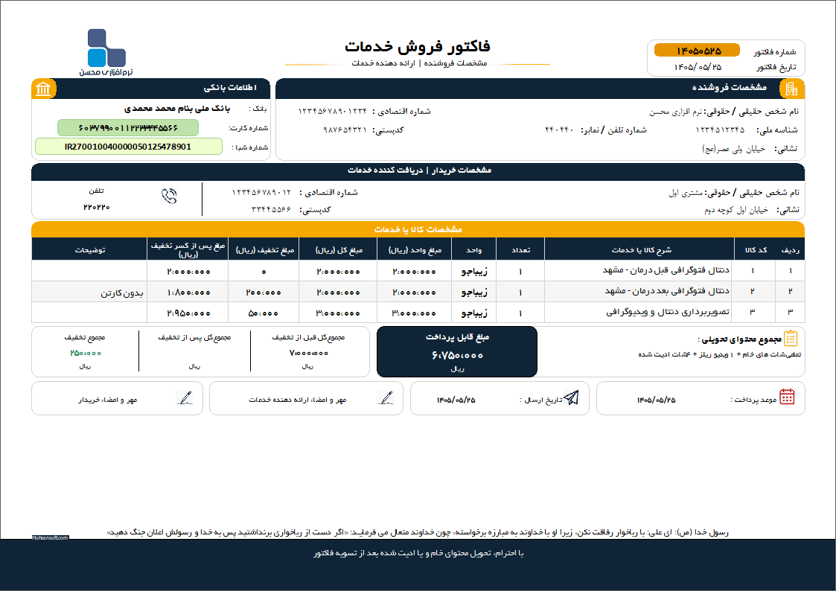Click the buyer address خیابان اول کوچه دوم
The image size is (836, 591).
[x=736, y=211]
